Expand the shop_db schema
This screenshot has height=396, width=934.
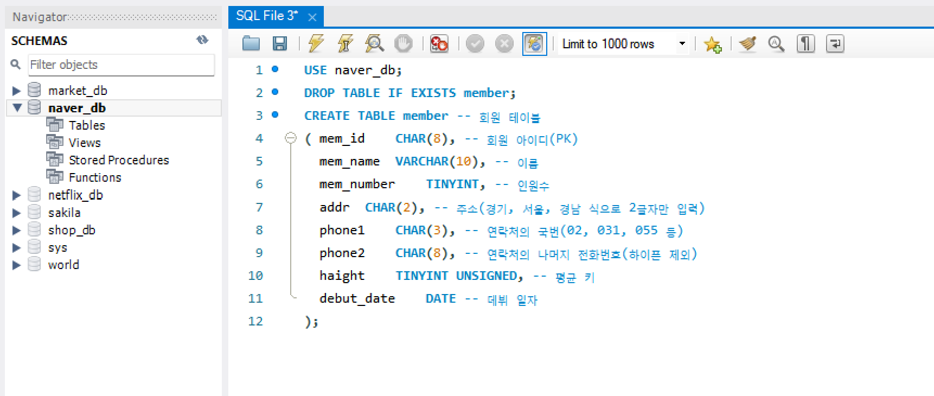(x=16, y=230)
